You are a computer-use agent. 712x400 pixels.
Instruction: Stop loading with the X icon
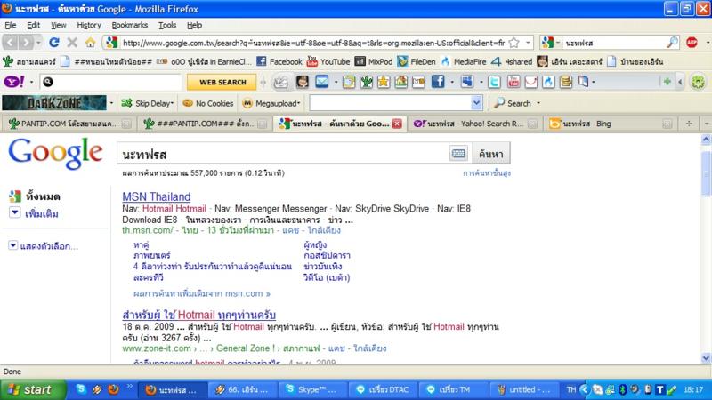pos(72,43)
